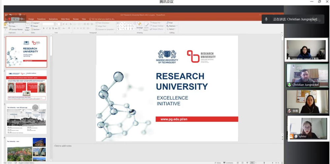Click zoom in plus button

(x=273, y=163)
